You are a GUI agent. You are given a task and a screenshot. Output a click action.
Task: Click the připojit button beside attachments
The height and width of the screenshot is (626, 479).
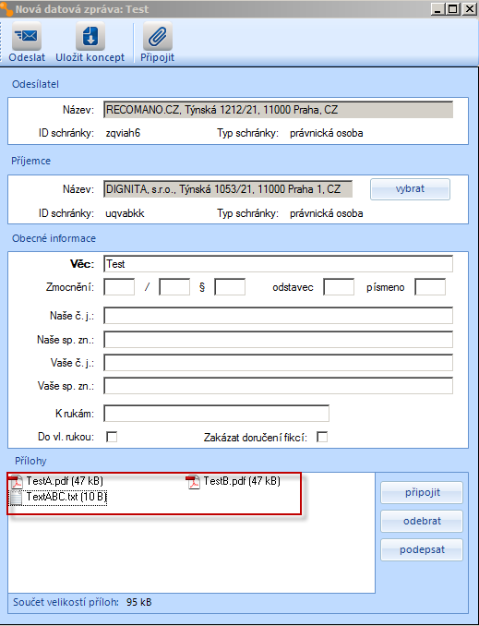(x=422, y=493)
